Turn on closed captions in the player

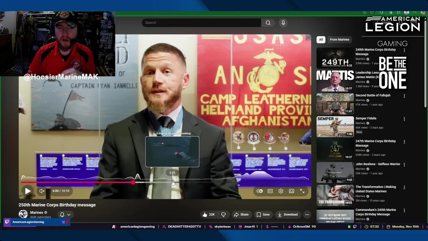(270, 191)
